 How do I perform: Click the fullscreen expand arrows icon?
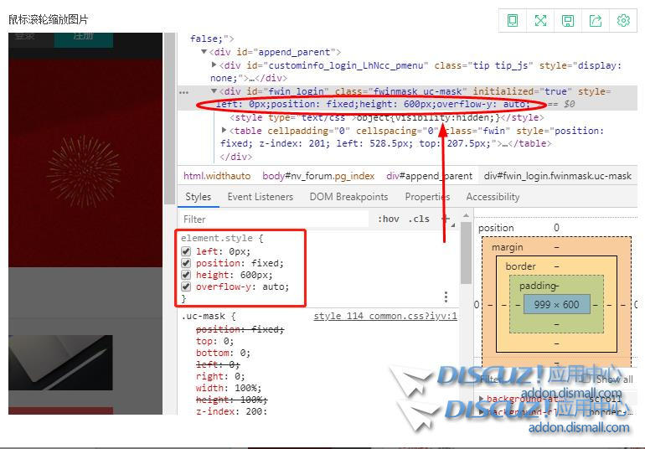click(540, 20)
